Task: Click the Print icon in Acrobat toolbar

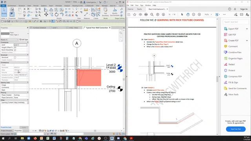Action: (x=146, y=14)
